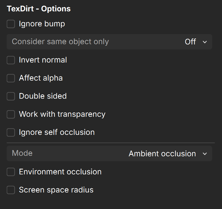Enable the Ignore bump checkbox
The height and width of the screenshot is (209, 222).
click(x=11, y=24)
